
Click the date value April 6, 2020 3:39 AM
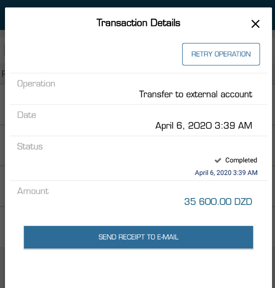click(x=204, y=125)
